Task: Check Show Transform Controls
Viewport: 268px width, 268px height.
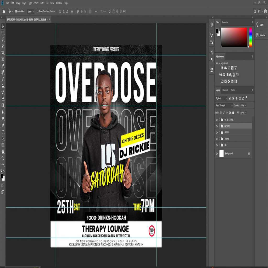Action: (x=38, y=11)
